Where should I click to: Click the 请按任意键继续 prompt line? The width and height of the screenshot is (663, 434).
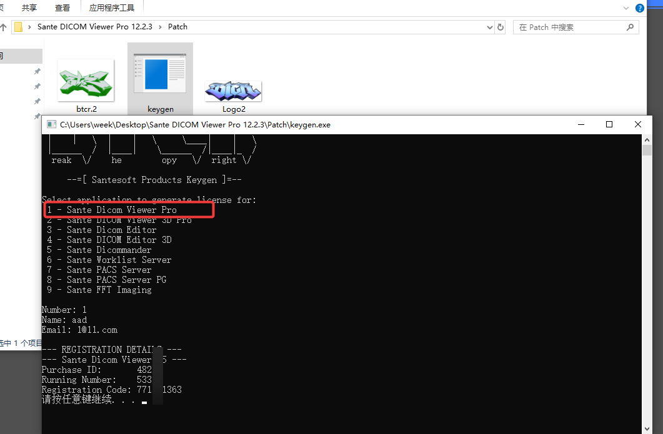(94, 400)
